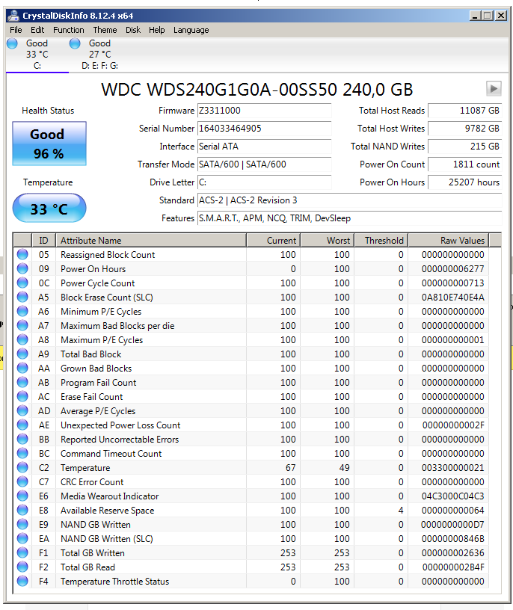Select the D: E: F: G: drive status orb
This screenshot has width=513, height=610.
coord(75,43)
